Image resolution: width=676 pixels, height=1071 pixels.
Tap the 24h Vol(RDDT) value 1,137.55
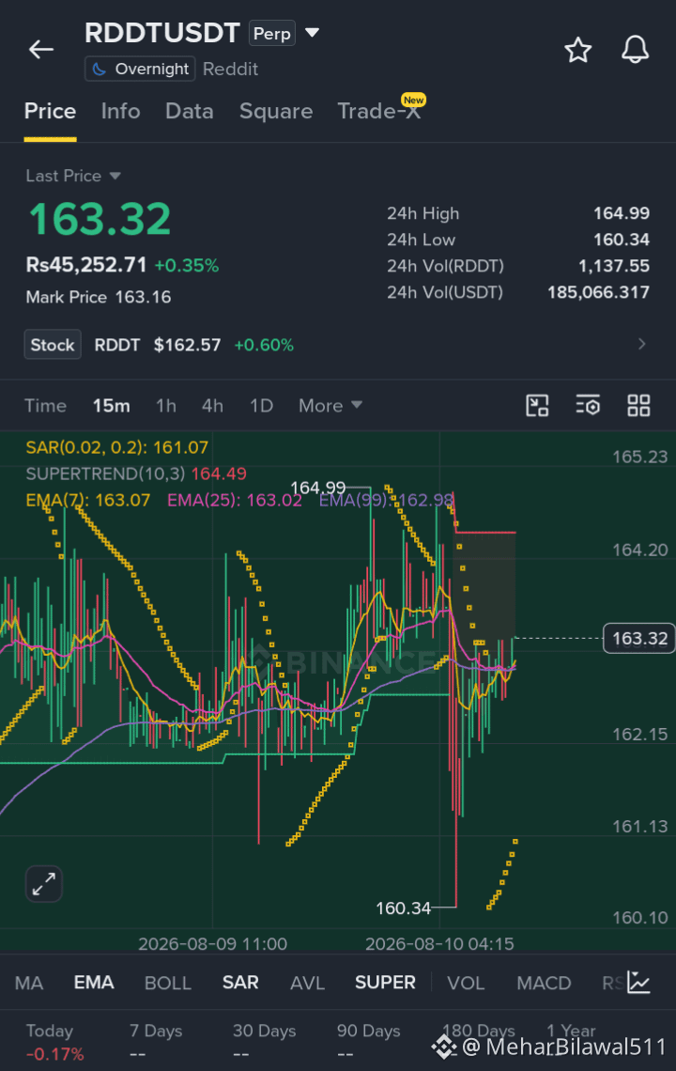[614, 266]
